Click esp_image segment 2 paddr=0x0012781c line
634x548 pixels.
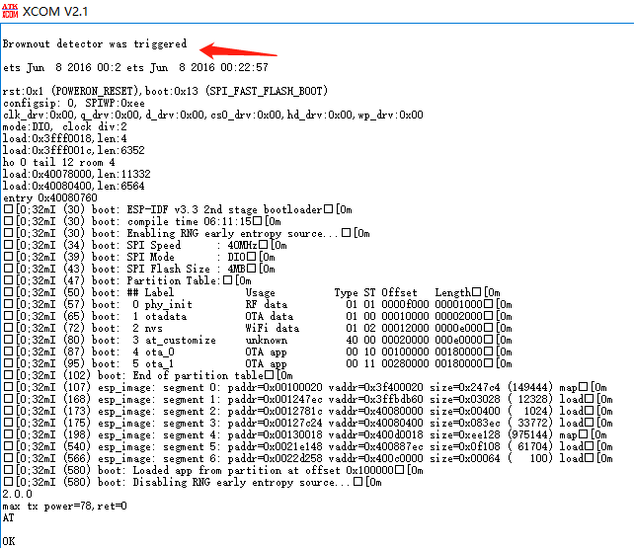click(x=308, y=412)
